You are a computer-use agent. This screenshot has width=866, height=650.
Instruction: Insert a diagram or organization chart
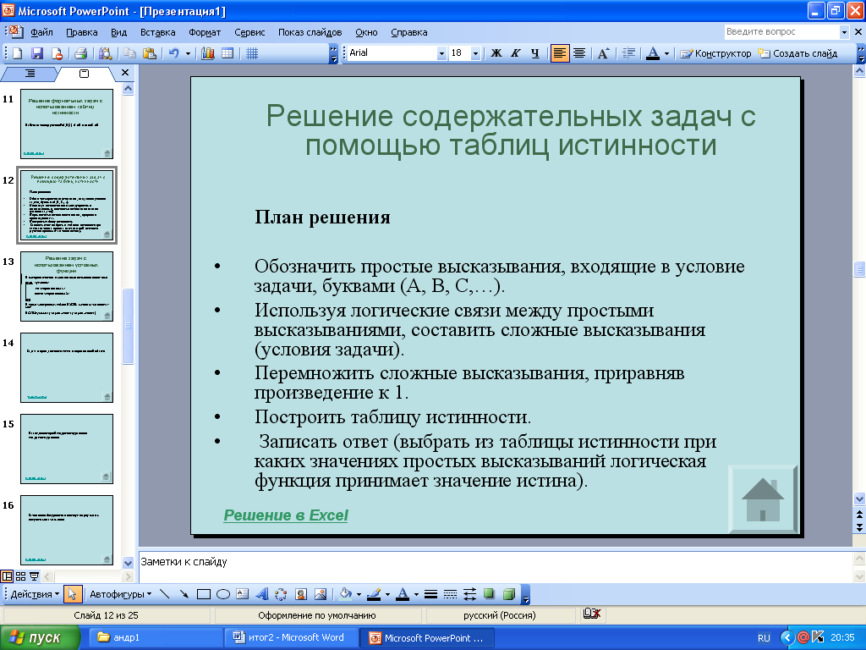(281, 594)
